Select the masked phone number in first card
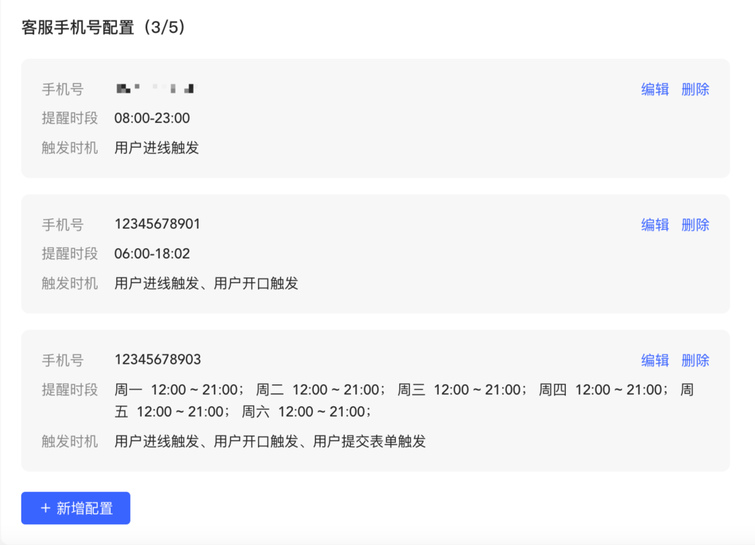 coord(155,88)
